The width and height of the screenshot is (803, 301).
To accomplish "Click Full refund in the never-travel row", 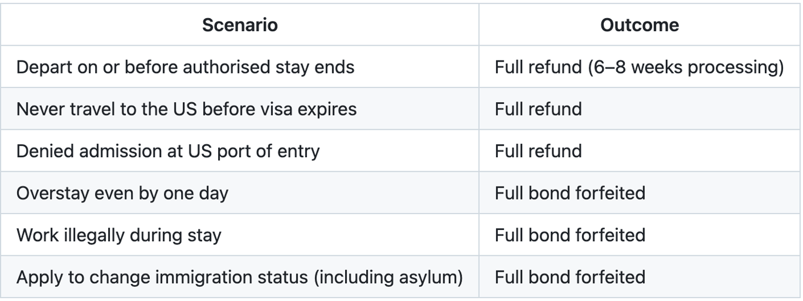I will coord(538,109).
